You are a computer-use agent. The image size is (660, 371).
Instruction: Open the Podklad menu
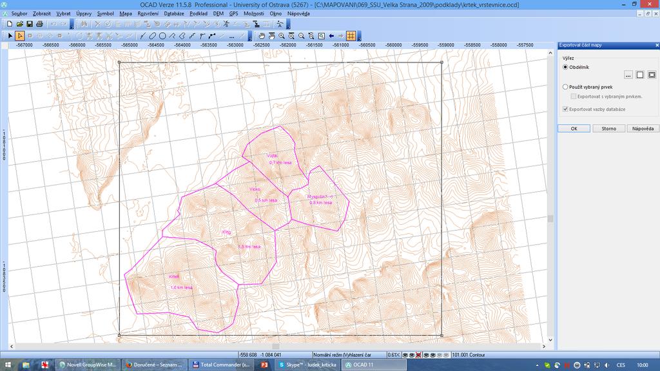tap(199, 14)
